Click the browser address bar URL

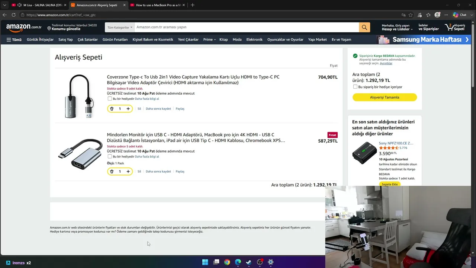tap(61, 15)
